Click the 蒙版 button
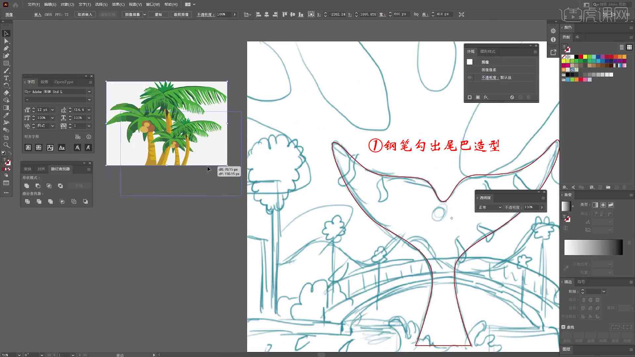Image resolution: width=635 pixels, height=357 pixels. (158, 15)
